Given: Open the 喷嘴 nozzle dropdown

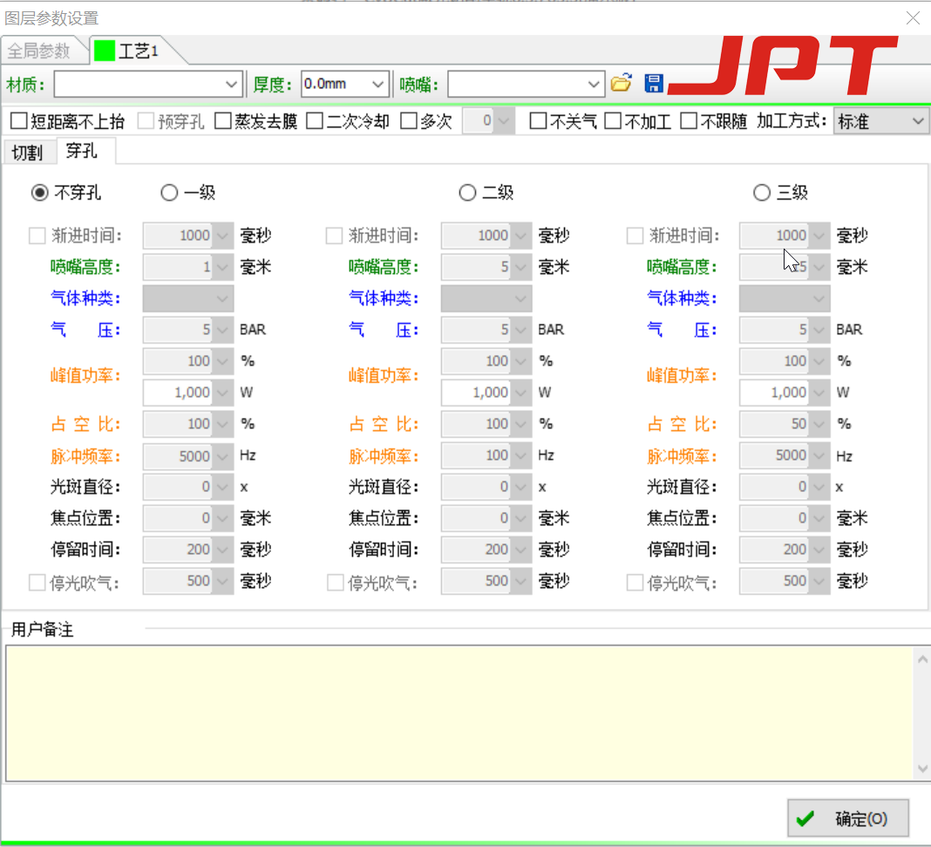Looking at the screenshot, I should tap(594, 85).
